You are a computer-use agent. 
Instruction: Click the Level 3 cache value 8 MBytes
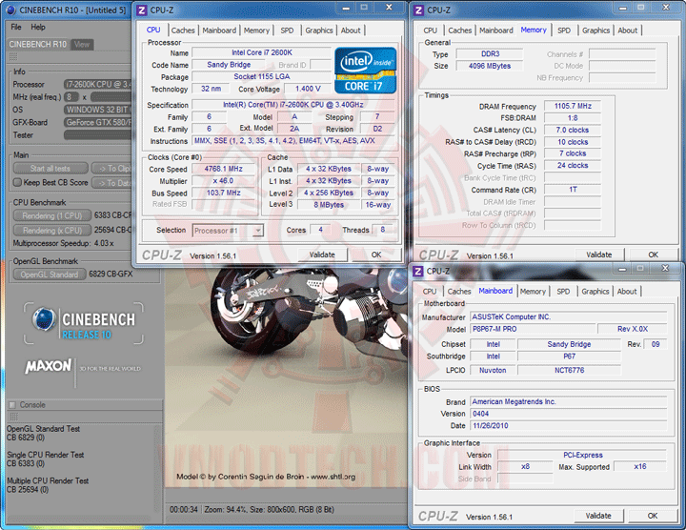point(329,205)
